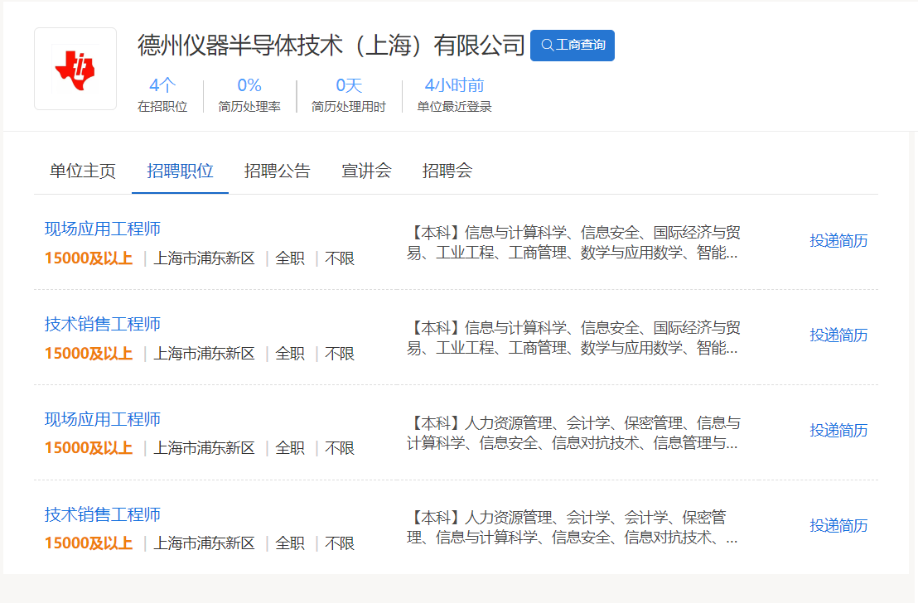Viewport: 918px width, 603px height.
Task: Click the company name 德州仪器半导体技术（上海）有限公司
Action: (x=331, y=45)
